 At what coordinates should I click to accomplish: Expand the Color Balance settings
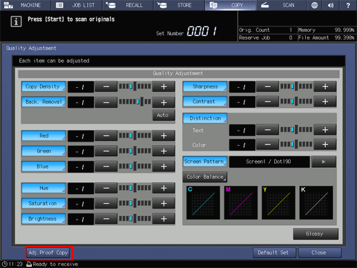tap(205, 177)
